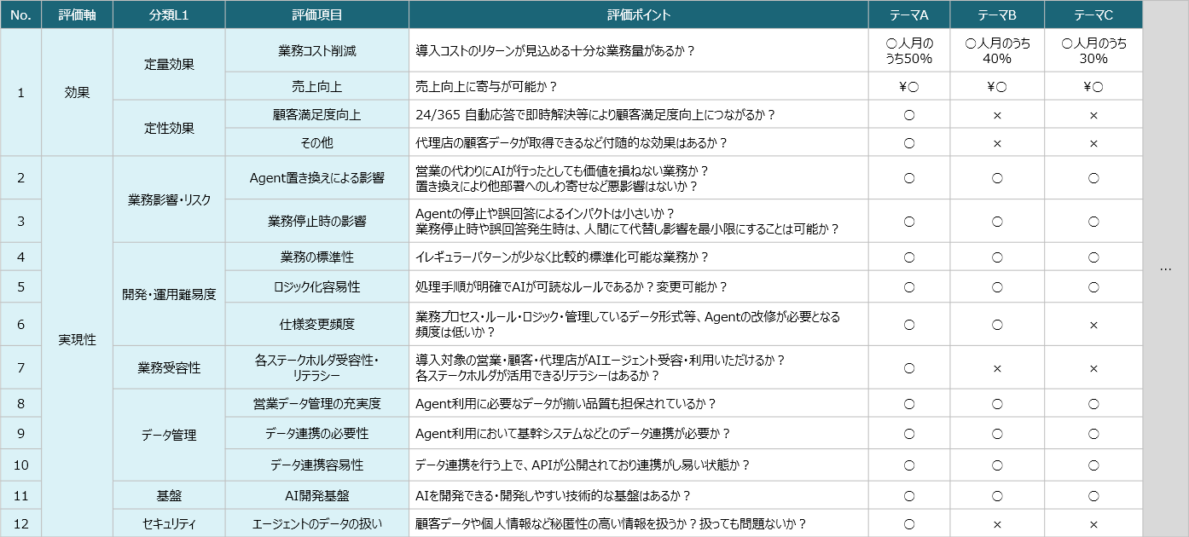The width and height of the screenshot is (1189, 537).
Task: Click the '○人月のうち50%' cell under テーマA
Action: [x=909, y=50]
